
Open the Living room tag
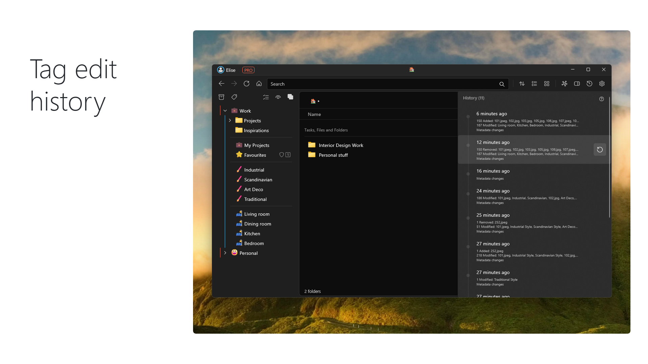pyautogui.click(x=256, y=214)
